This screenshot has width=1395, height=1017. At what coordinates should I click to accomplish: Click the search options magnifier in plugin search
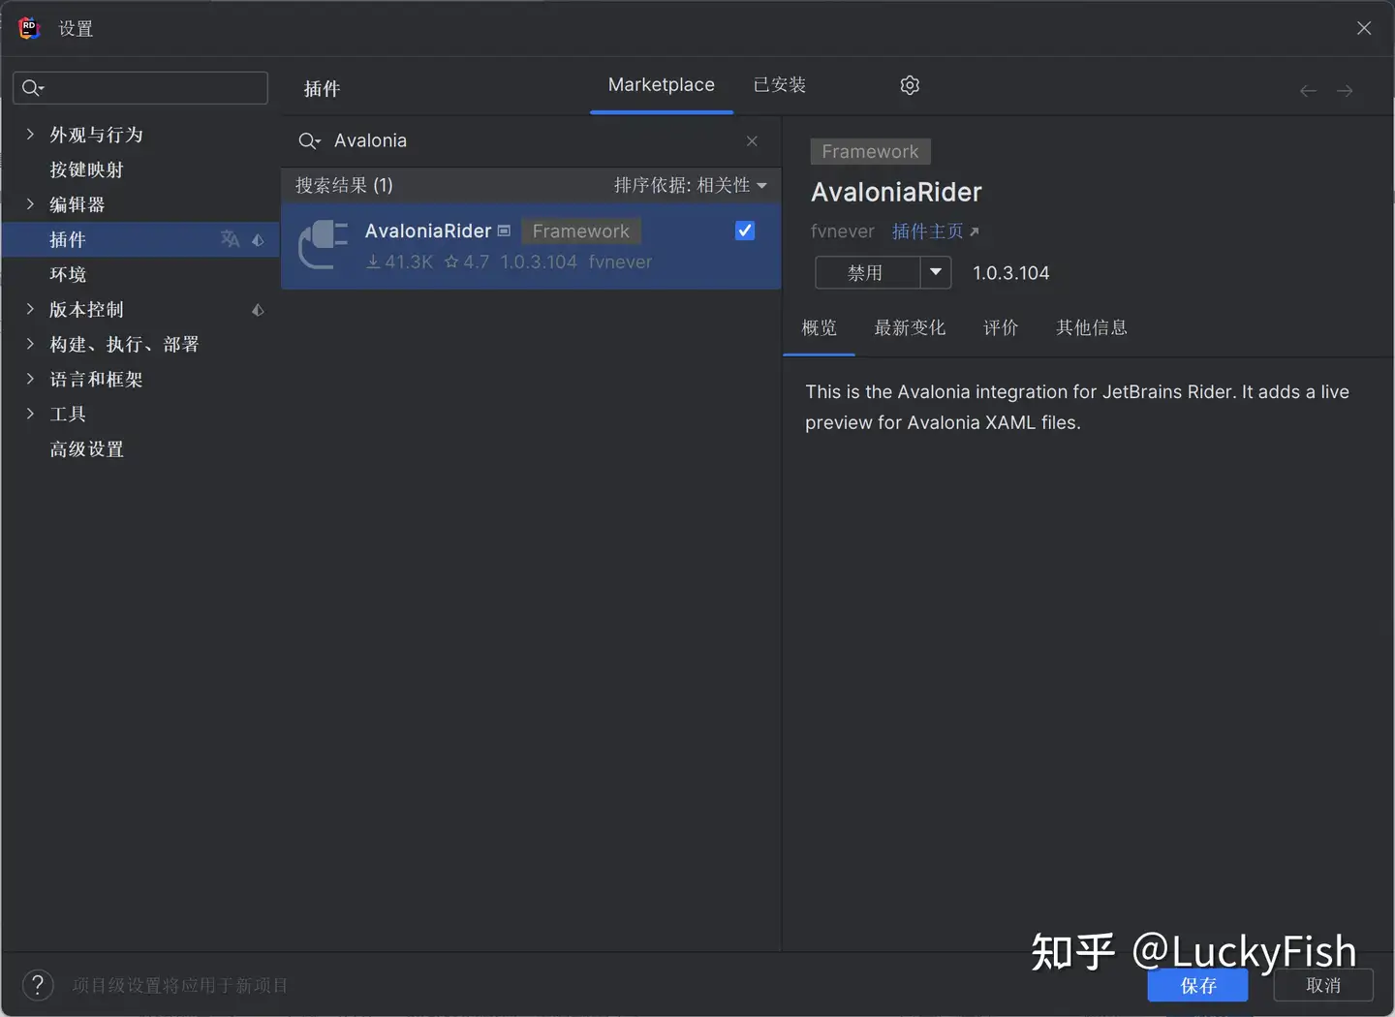click(x=310, y=141)
